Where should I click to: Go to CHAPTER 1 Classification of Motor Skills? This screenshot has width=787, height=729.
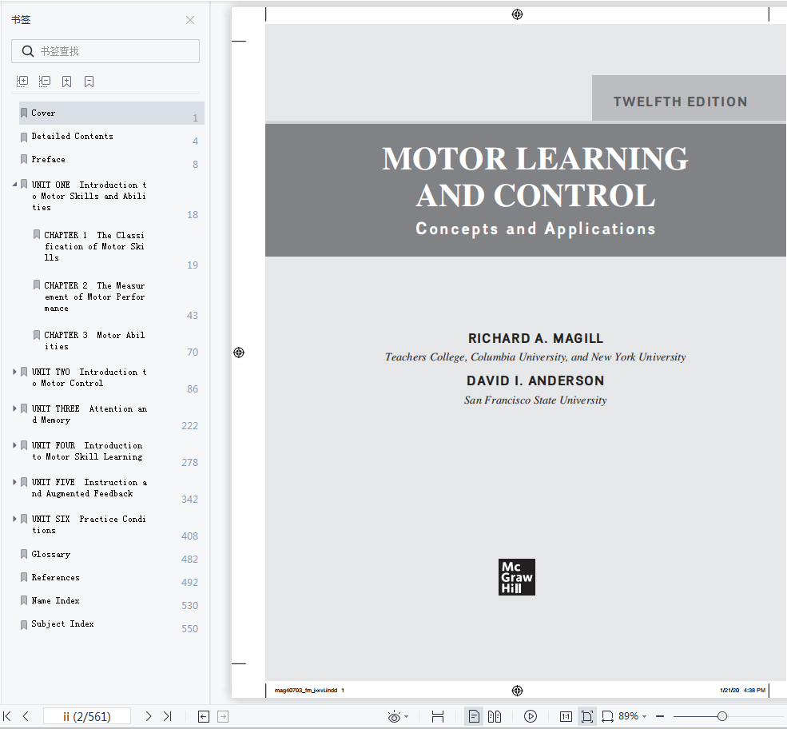click(x=94, y=246)
